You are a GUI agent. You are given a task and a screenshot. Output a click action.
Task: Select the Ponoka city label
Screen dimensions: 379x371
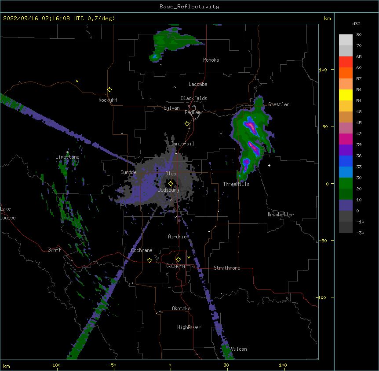[x=211, y=60]
